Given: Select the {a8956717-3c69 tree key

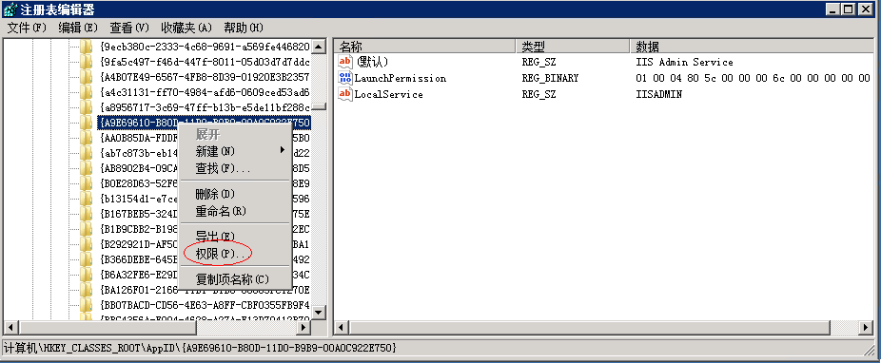Looking at the screenshot, I should (205, 106).
